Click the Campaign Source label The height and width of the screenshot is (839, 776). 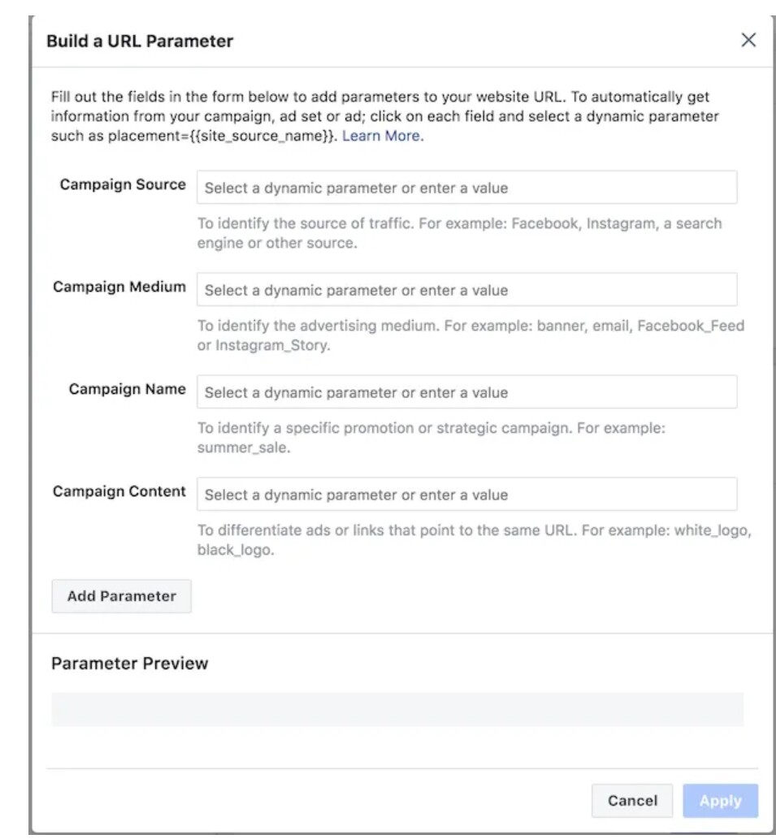[x=123, y=184]
